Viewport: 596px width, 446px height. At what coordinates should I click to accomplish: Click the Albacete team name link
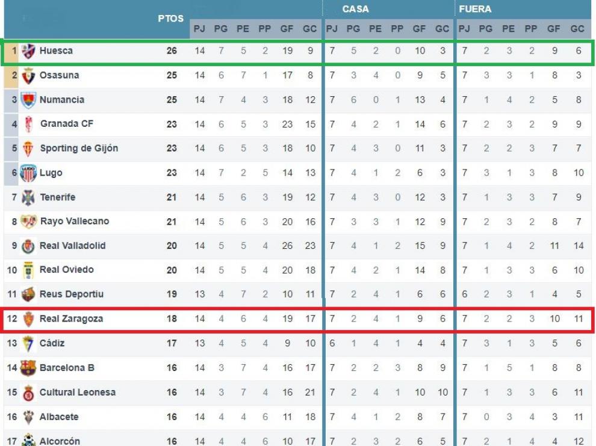click(59, 417)
